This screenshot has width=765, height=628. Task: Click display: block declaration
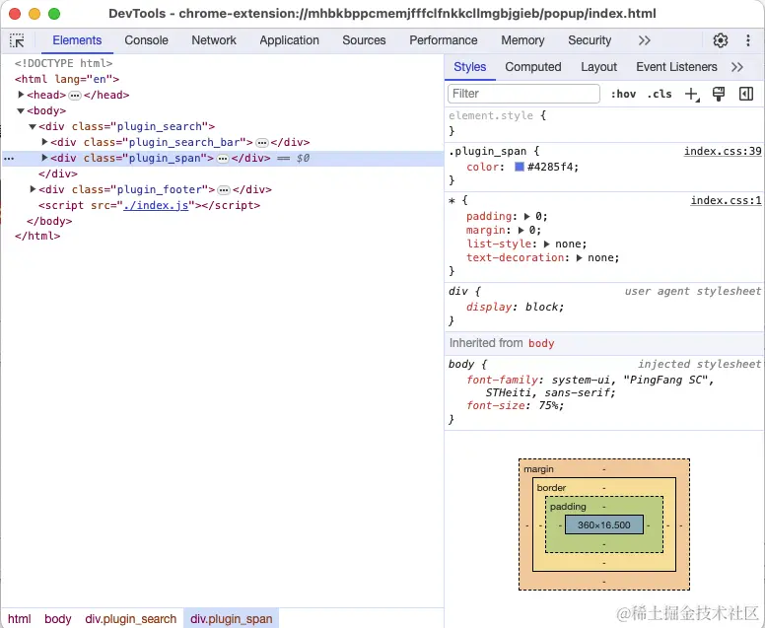(515, 307)
